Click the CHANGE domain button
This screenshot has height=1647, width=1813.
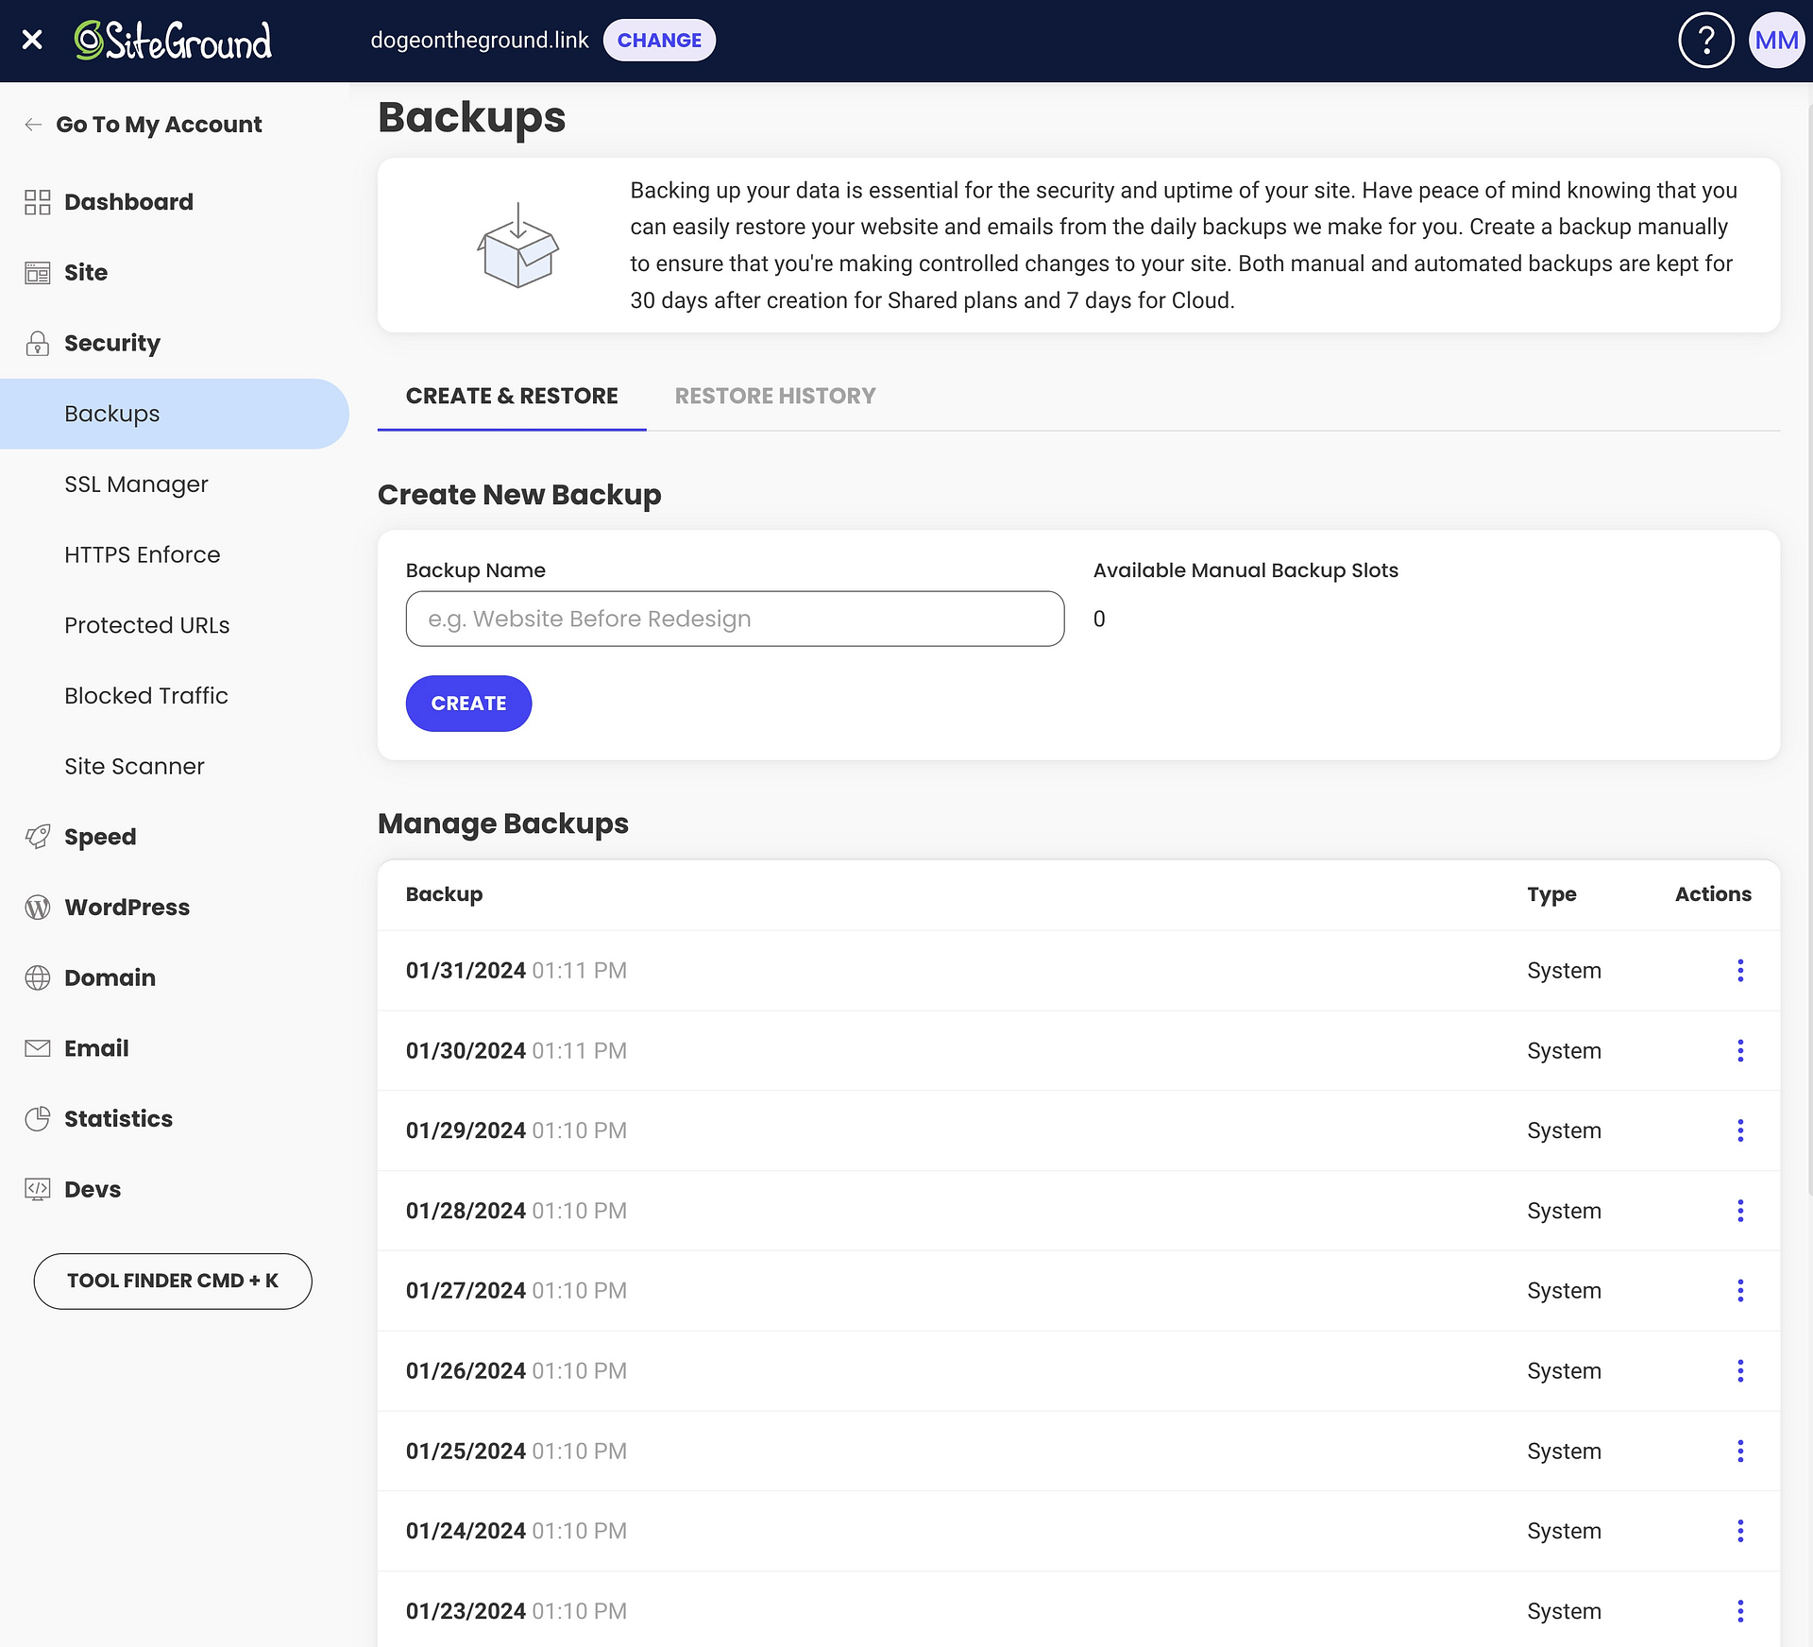tap(660, 41)
